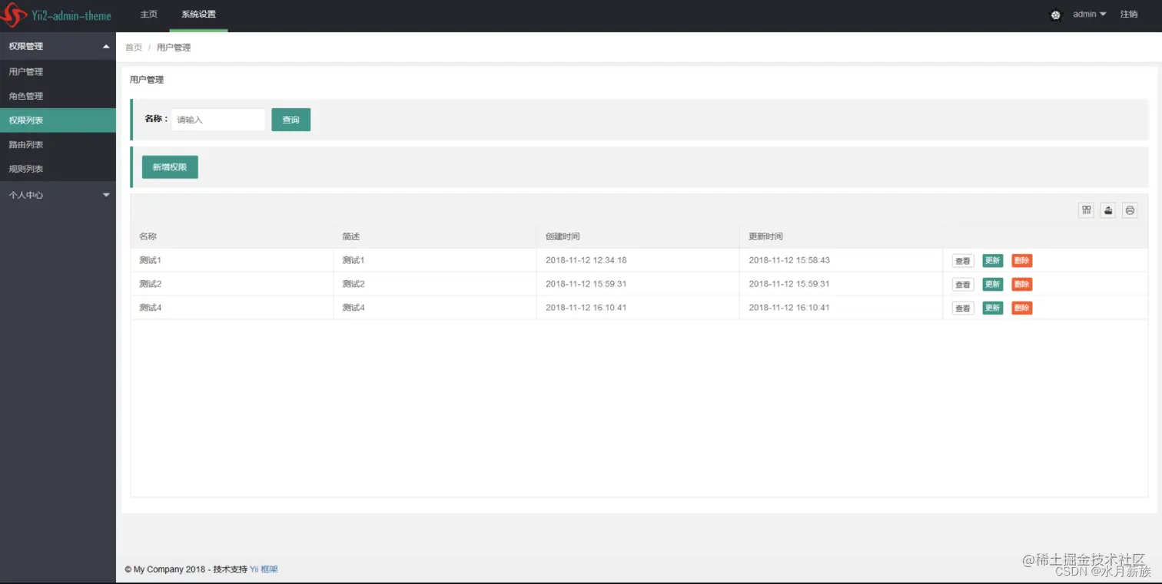Select 权限列表 in the sidebar
1162x584 pixels.
pos(58,120)
